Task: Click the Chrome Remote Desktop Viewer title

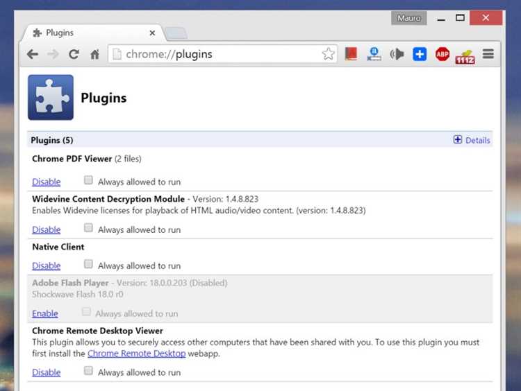Action: (97, 331)
